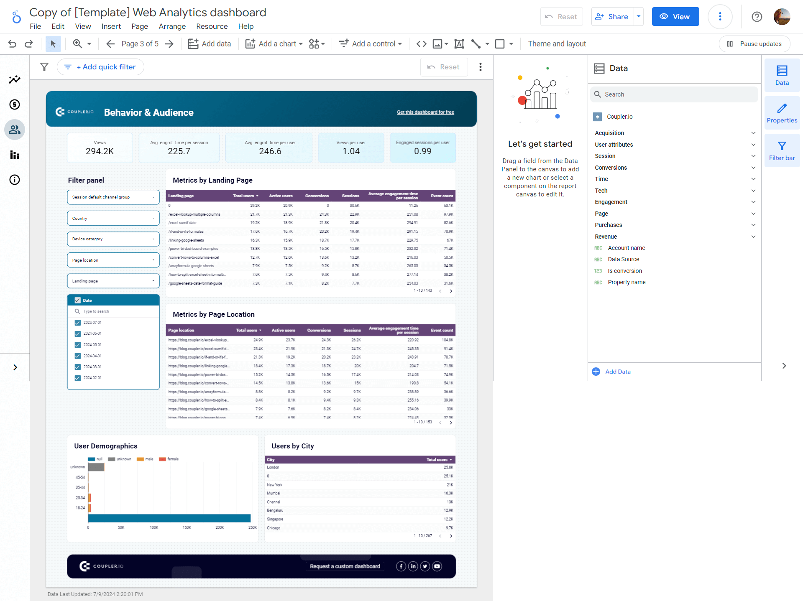Image resolution: width=803 pixels, height=601 pixels.
Task: Open filter bar more options kebab
Action: (x=481, y=67)
